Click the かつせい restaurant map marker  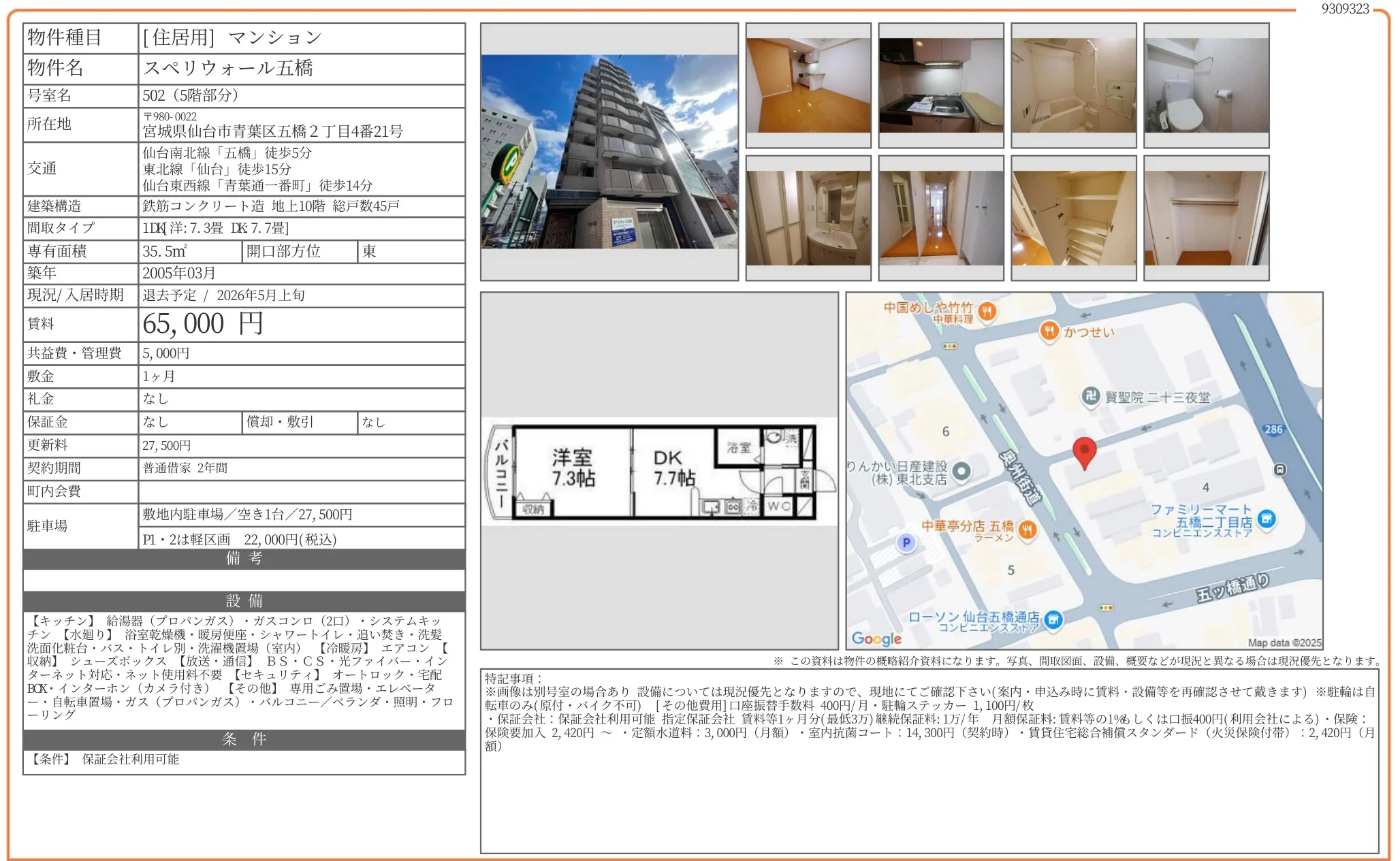(x=1049, y=331)
